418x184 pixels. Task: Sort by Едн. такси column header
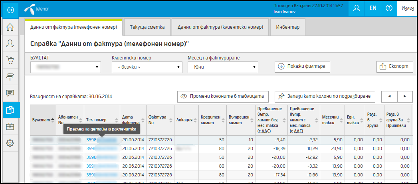tap(354, 120)
